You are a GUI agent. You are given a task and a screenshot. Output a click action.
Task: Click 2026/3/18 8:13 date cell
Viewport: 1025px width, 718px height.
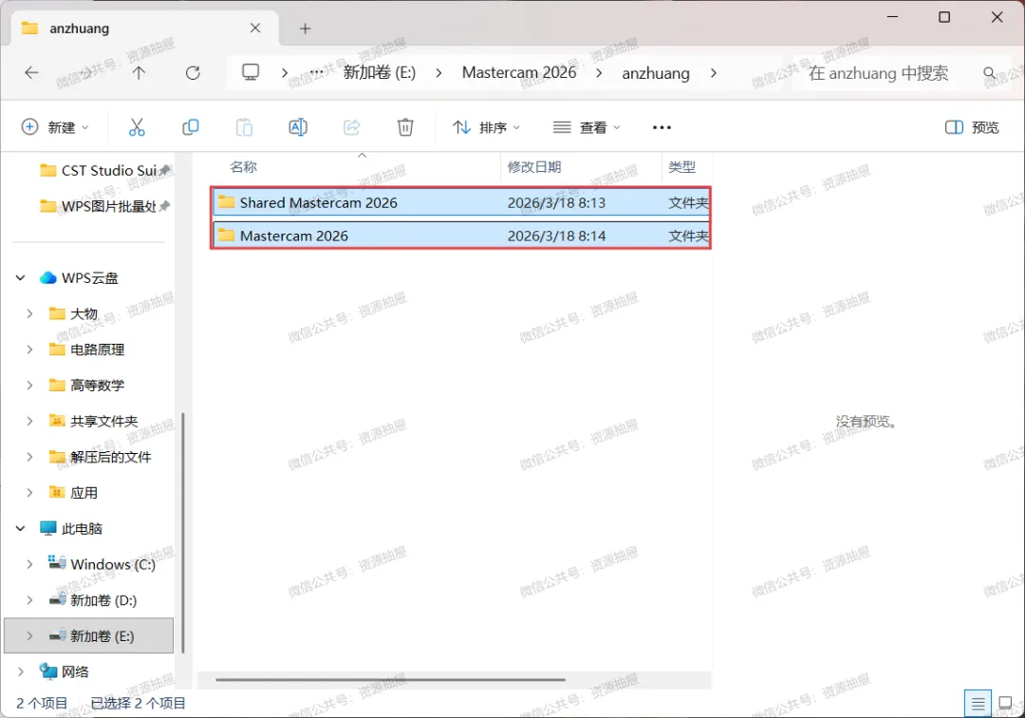pos(556,202)
